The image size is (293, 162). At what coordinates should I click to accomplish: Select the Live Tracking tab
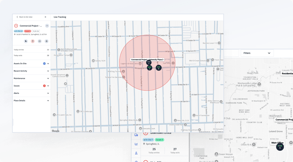coord(60,17)
